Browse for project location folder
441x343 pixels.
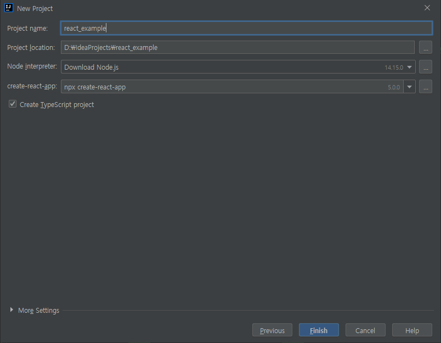click(426, 47)
